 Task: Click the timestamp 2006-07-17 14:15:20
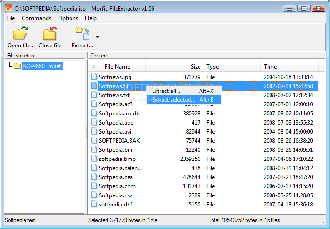[x=288, y=186]
